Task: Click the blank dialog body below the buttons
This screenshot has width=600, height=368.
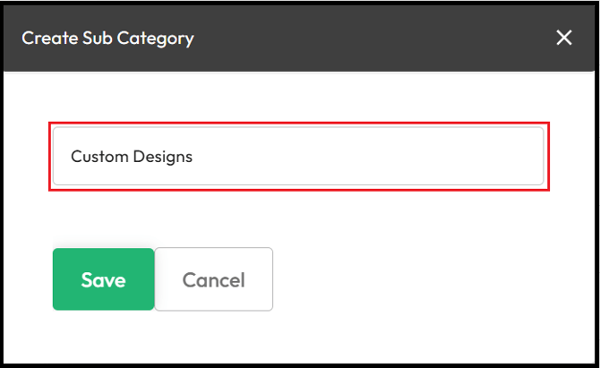Action: coord(298,337)
